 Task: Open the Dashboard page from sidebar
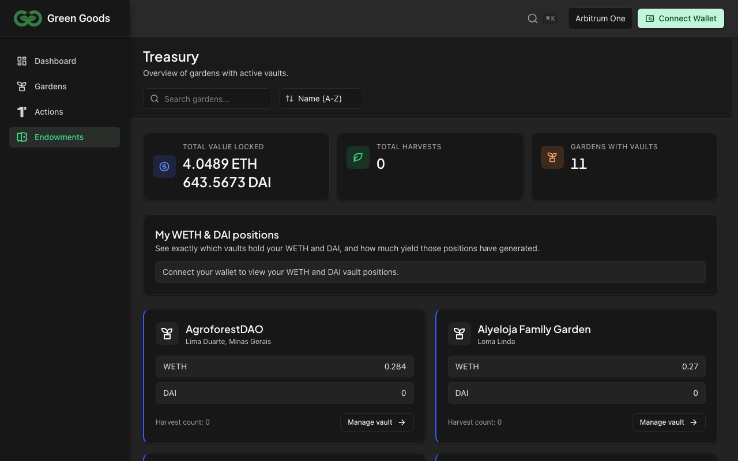55,61
